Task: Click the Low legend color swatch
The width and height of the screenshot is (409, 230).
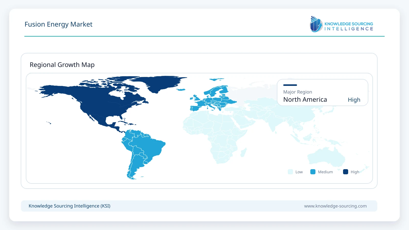Action: 290,172
